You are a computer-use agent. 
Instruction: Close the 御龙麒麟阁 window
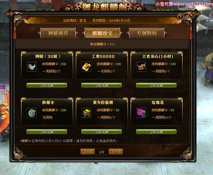192,15
